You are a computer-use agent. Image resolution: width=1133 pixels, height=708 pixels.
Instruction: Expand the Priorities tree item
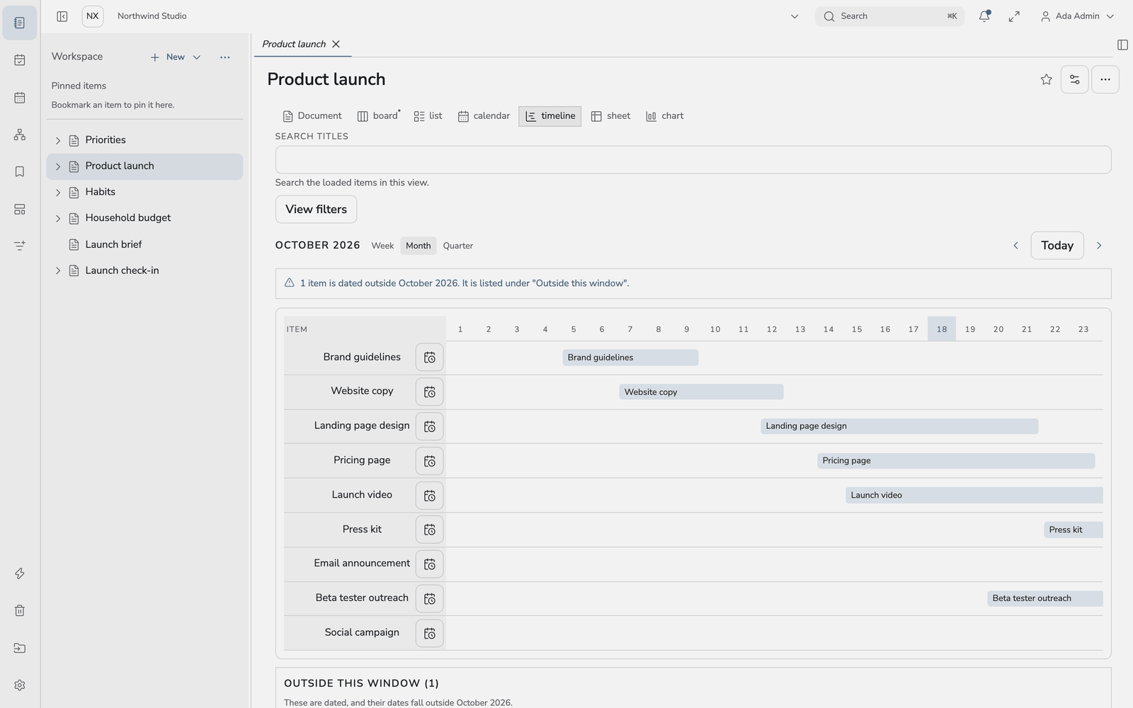click(58, 140)
